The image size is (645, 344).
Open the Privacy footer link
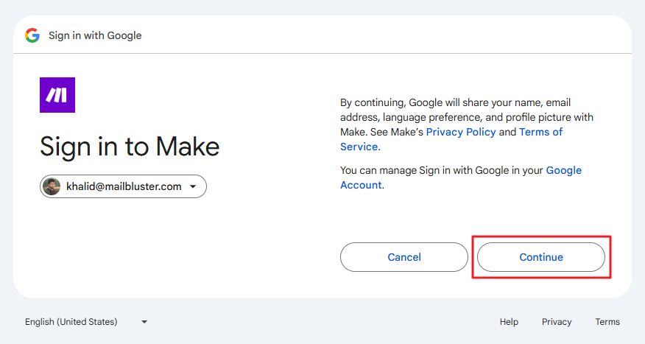[x=557, y=322]
